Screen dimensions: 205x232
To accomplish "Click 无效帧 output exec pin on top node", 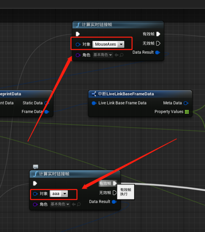I will (158, 43).
